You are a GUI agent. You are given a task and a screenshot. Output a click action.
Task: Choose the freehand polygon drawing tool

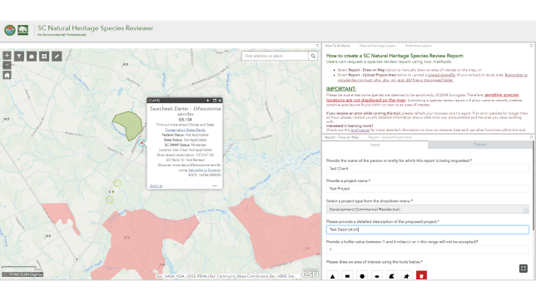392,276
